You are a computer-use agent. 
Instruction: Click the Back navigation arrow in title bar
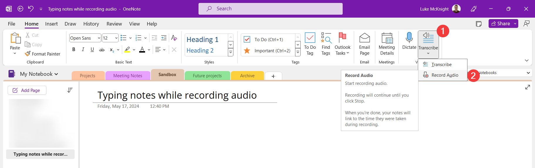tap(20, 9)
